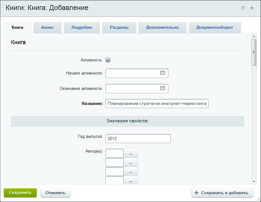This screenshot has height=202, width=261.
Task: Click the vertical scrollbar thumb
Action: (x=254, y=52)
